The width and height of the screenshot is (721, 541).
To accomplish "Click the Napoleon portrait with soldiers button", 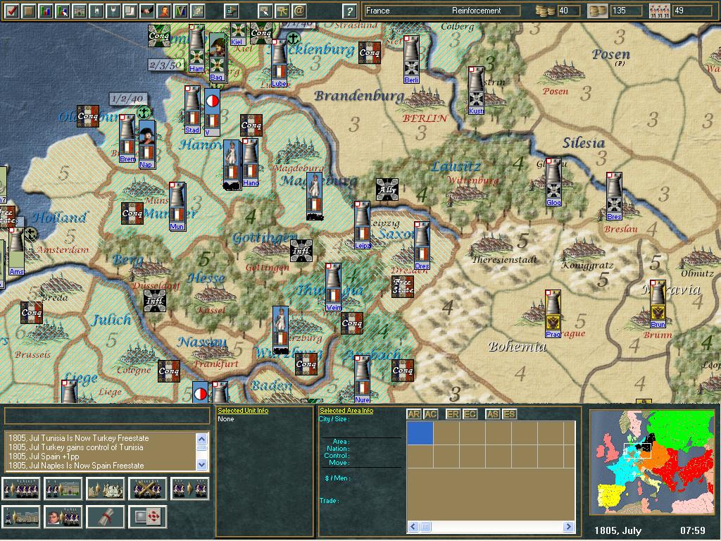I will 63,516.
